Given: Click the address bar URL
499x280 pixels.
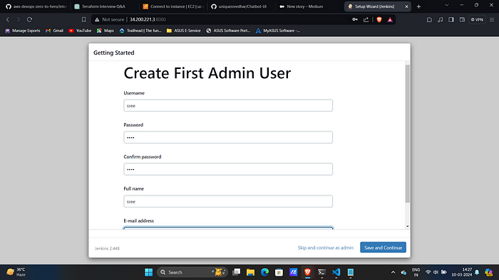Looking at the screenshot, I should (x=148, y=19).
